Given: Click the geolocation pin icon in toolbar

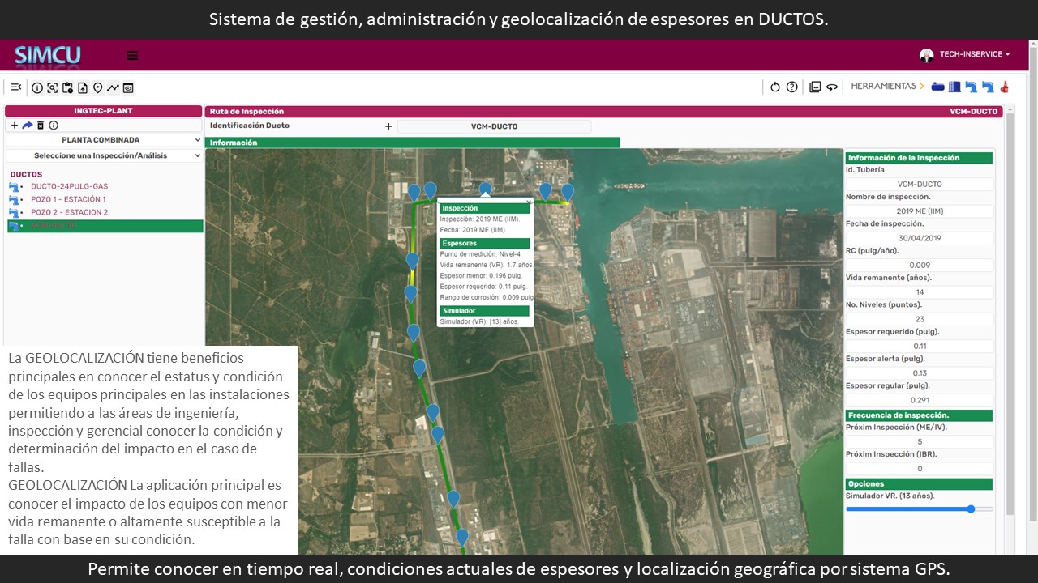Looking at the screenshot, I should pos(97,87).
